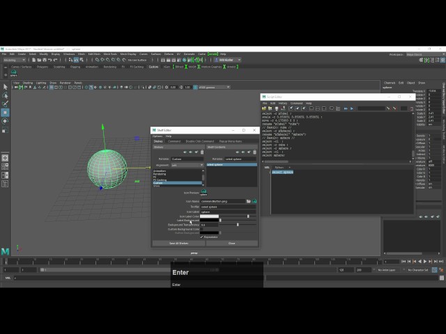Open the Workspace dropdown at top right
Viewport: 446px width, 334px height.
click(426, 54)
